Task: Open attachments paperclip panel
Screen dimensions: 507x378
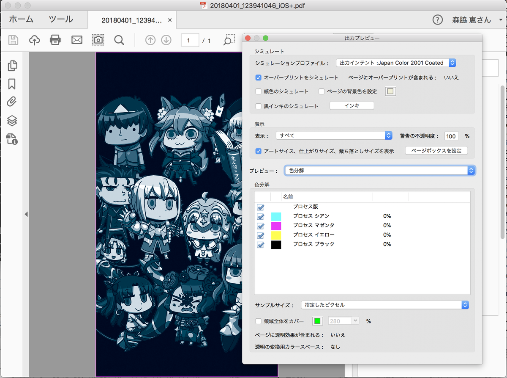Action: pos(12,102)
